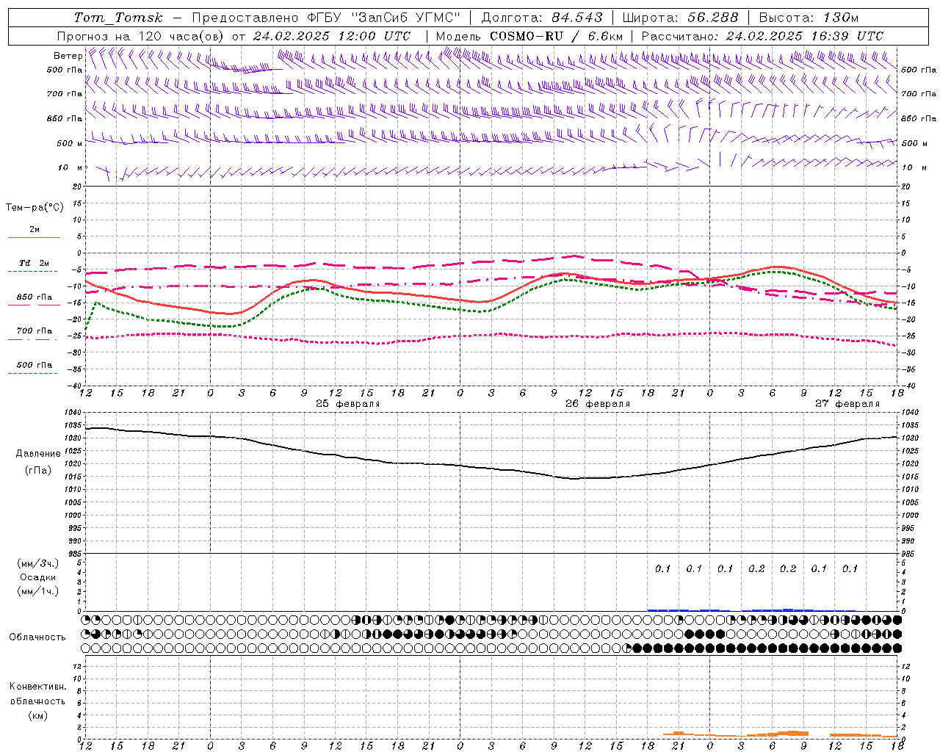This screenshot has height=752, width=940.
Task: Click the Осадки panel label
Action: tap(37, 577)
